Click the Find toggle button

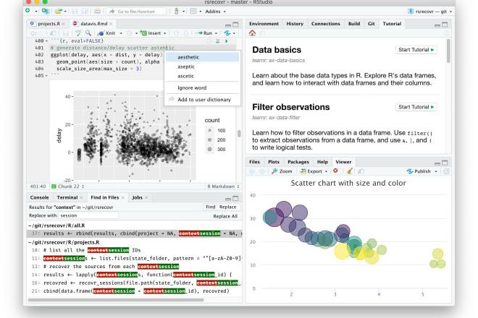pos(210,207)
